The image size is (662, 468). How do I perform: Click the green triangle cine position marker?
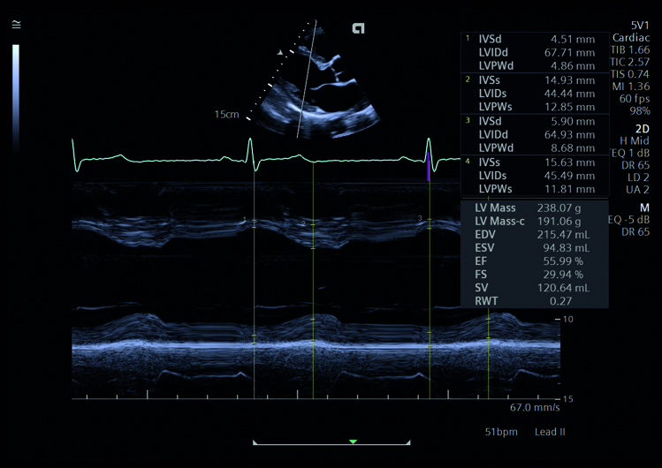coord(353,440)
